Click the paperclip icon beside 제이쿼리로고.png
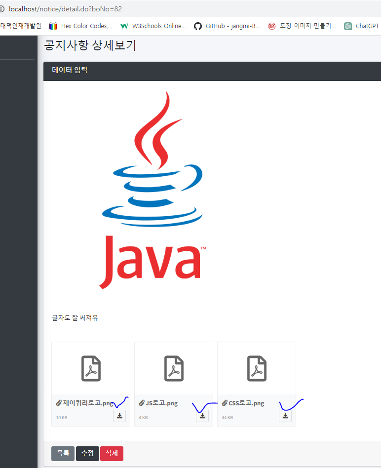Screen dimensions: 381x468 [x=59, y=403]
